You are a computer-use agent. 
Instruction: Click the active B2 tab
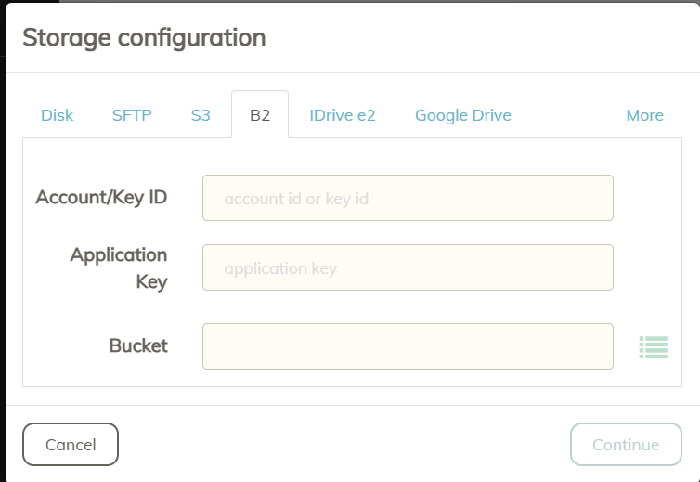[260, 115]
